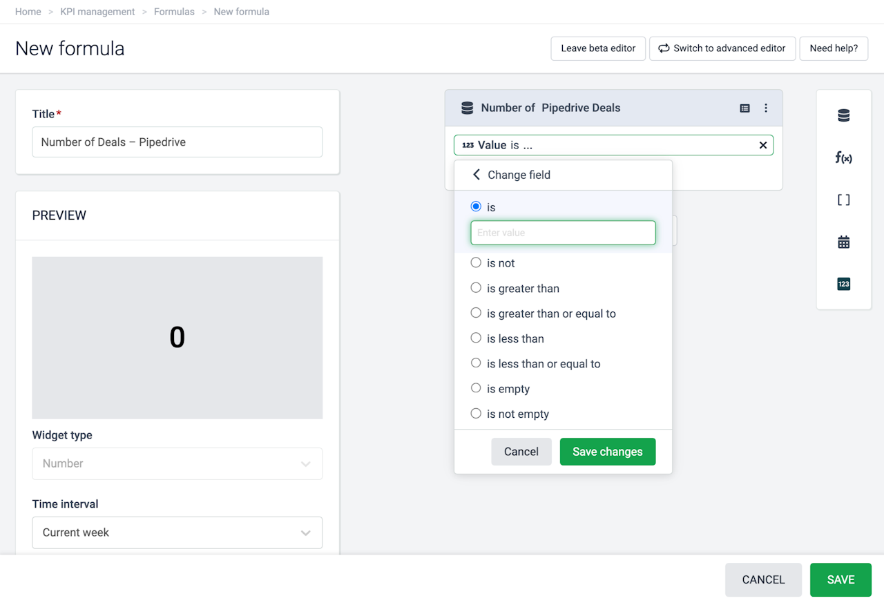This screenshot has width=884, height=605.
Task: Click the brackets icon in sidebar
Action: 843,200
